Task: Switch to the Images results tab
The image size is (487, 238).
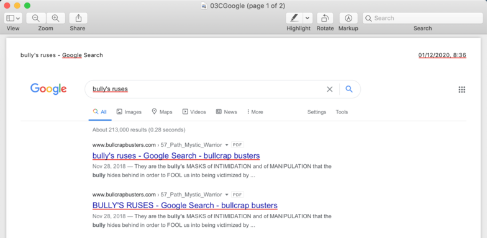Action: pos(129,112)
